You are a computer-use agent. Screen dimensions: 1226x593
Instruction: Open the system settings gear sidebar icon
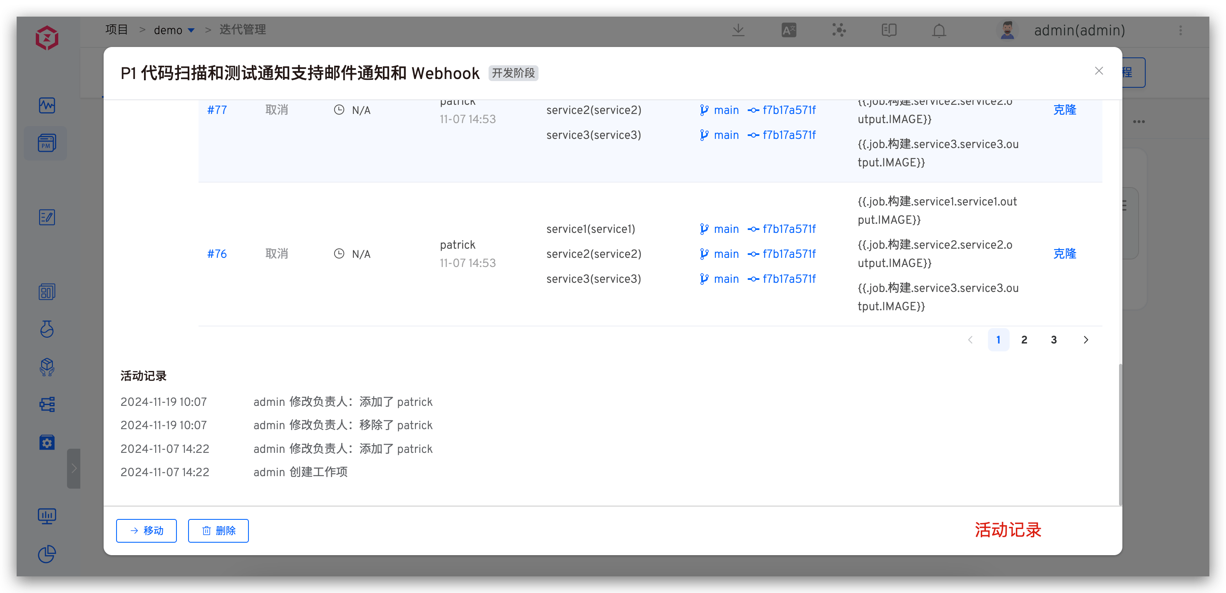point(47,442)
